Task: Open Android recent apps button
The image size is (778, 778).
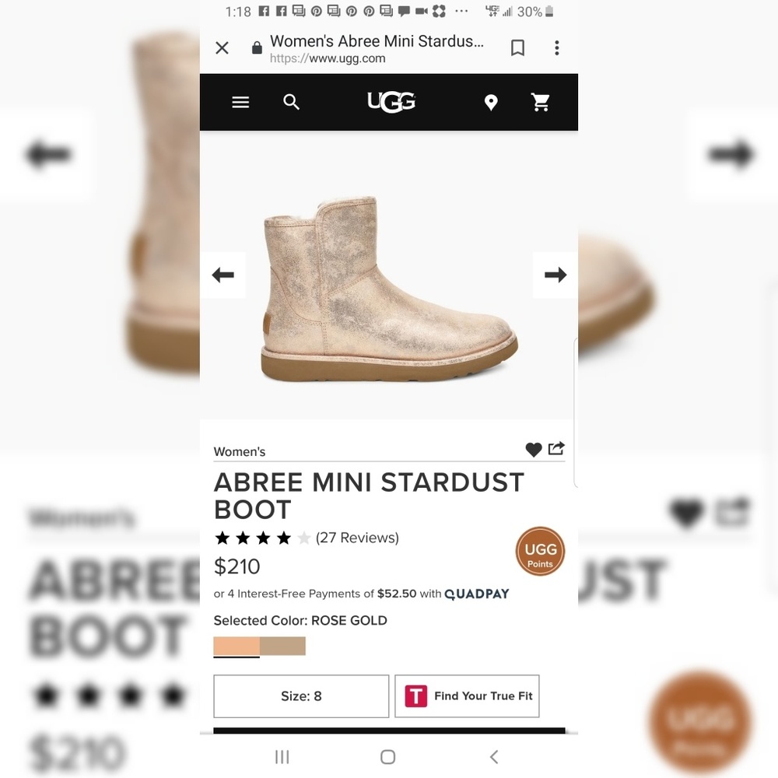Action: 282,757
